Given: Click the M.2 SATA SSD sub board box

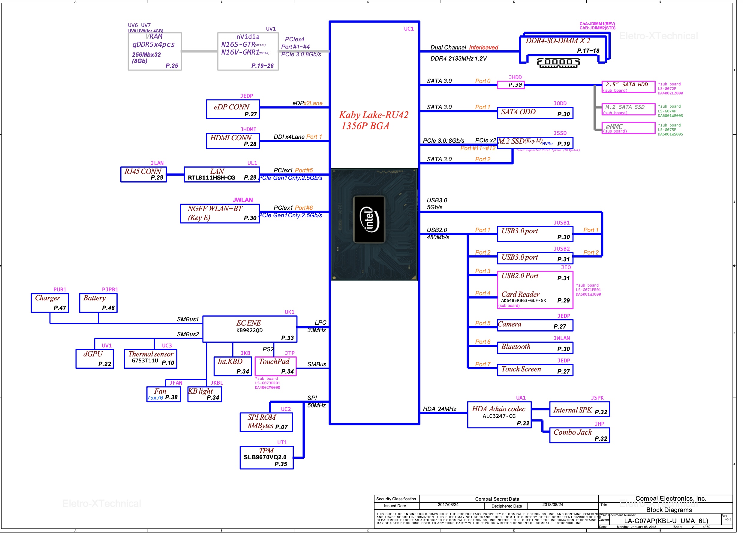Looking at the screenshot, I should click(628, 109).
